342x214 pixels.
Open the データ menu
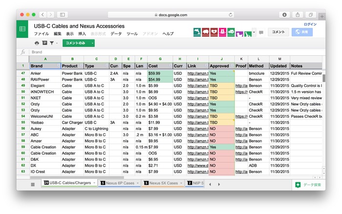tap(116, 34)
